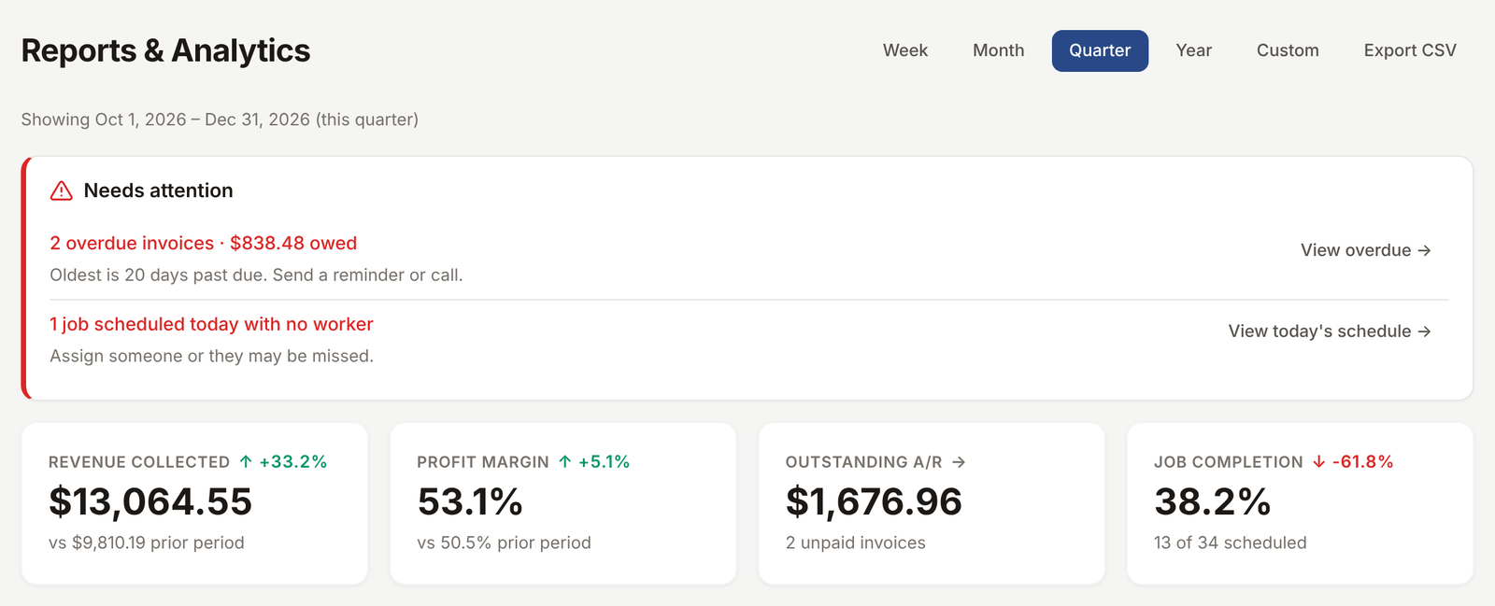The width and height of the screenshot is (1495, 606).
Task: Click the $1,676.96 outstanding amount
Action: click(x=874, y=502)
